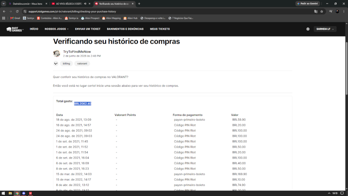This screenshot has width=348, height=196.
Task: Click the value BRL59.90
Action: pos(239,119)
